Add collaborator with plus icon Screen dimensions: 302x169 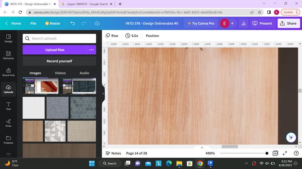[x=232, y=23]
